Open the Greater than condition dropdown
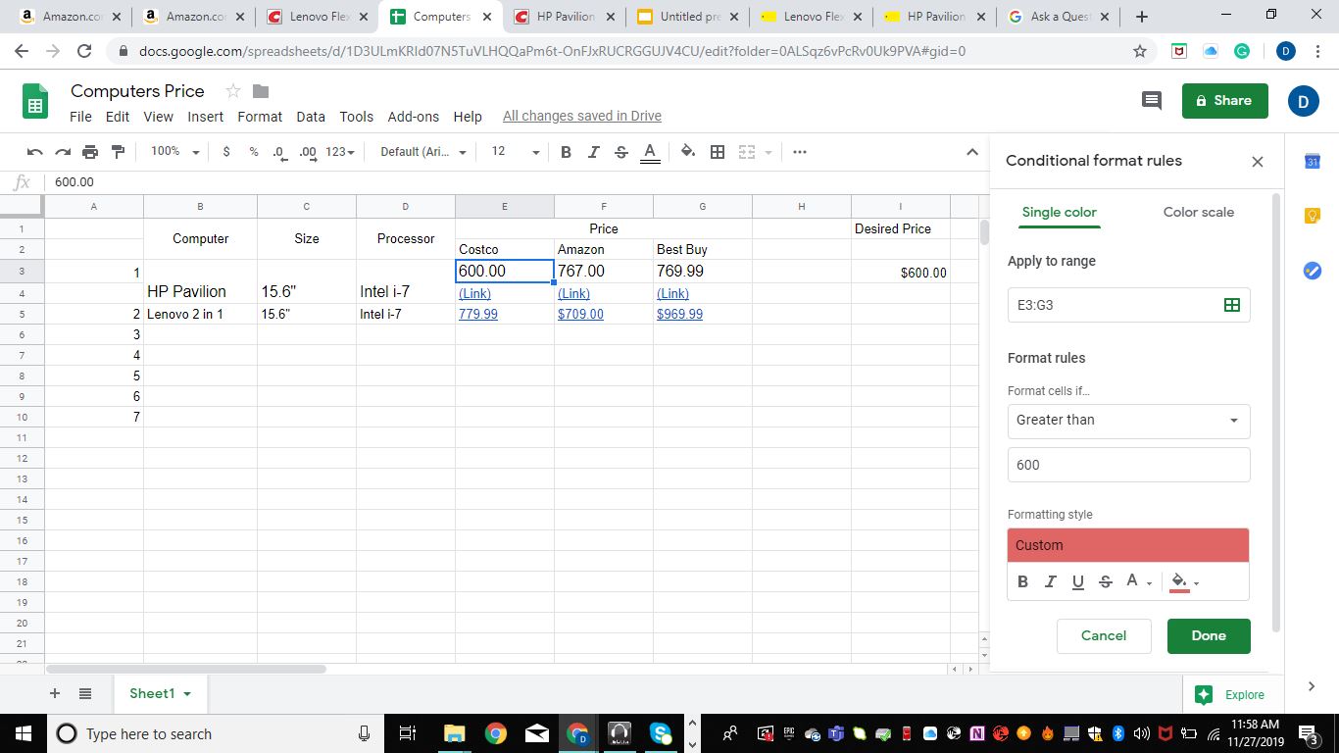 [x=1128, y=421]
